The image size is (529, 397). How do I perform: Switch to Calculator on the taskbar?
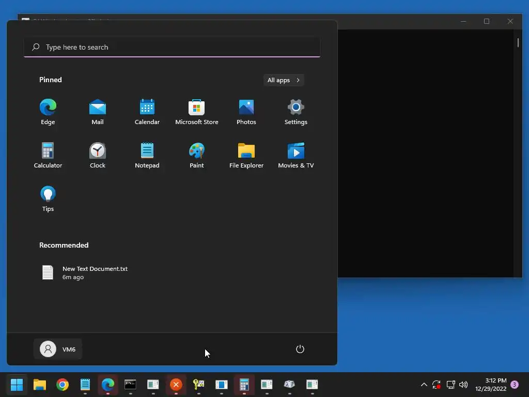click(x=244, y=385)
